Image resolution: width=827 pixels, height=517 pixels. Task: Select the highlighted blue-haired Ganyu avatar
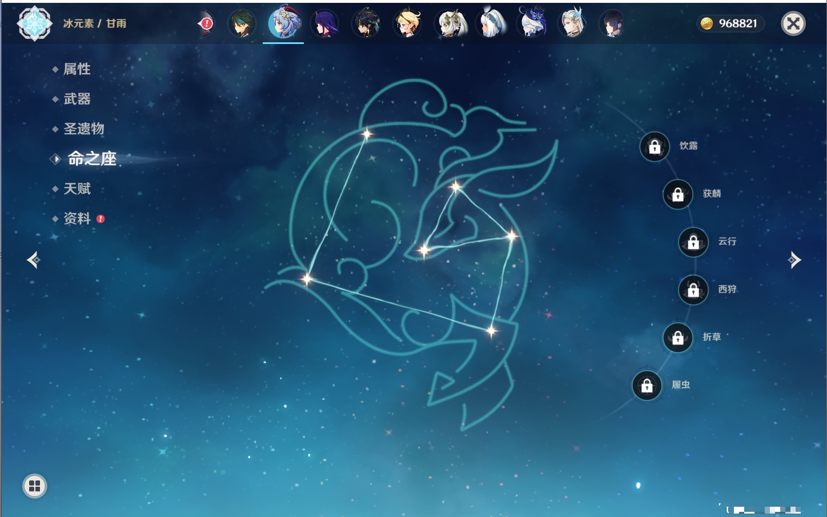click(283, 23)
